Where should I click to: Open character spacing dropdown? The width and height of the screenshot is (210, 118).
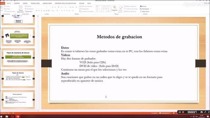49,11
